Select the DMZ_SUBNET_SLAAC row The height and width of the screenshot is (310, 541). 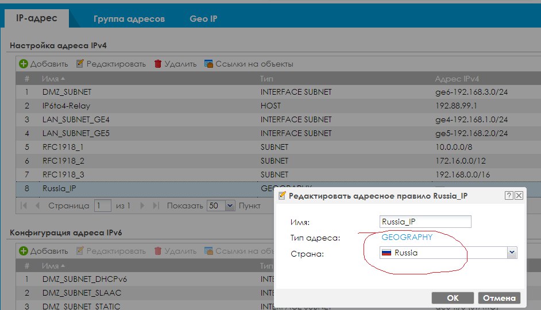145,293
